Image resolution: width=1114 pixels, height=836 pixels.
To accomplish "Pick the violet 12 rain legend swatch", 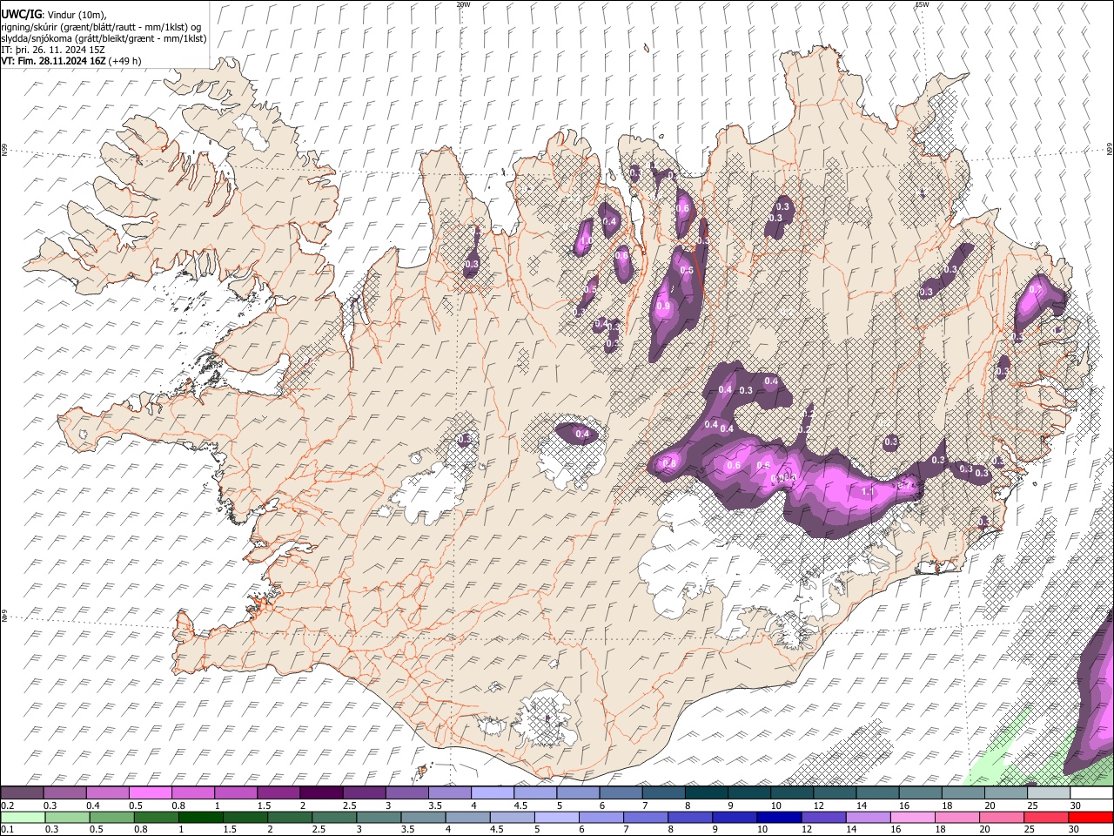I will pos(822,817).
